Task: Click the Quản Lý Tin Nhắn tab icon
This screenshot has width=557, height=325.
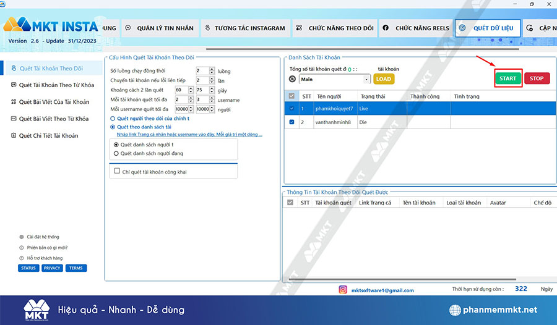Action: [128, 28]
